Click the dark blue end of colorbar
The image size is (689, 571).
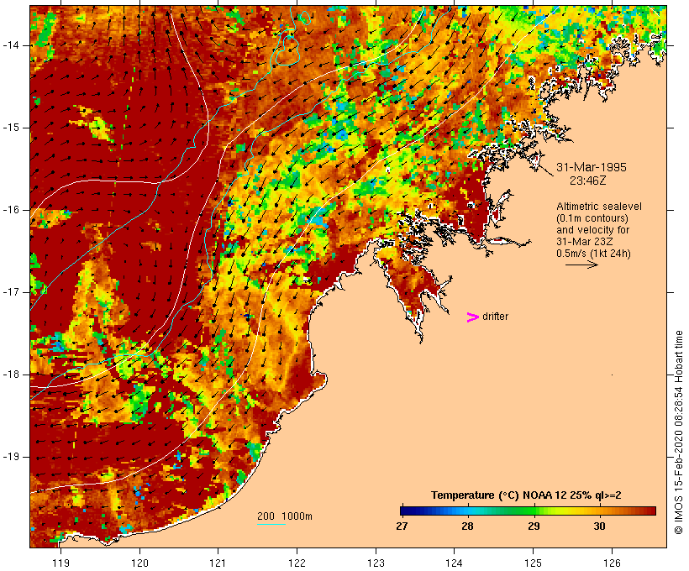pyautogui.click(x=405, y=511)
